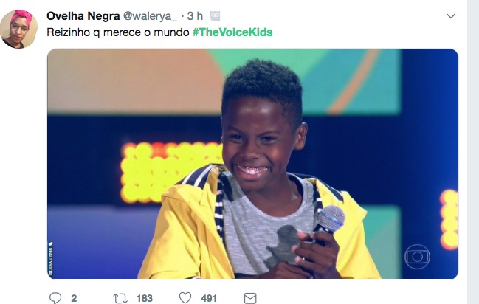Viewport: 479px width, 304px height.
Task: Click the small icon beside the timestamp
Action: [215, 16]
